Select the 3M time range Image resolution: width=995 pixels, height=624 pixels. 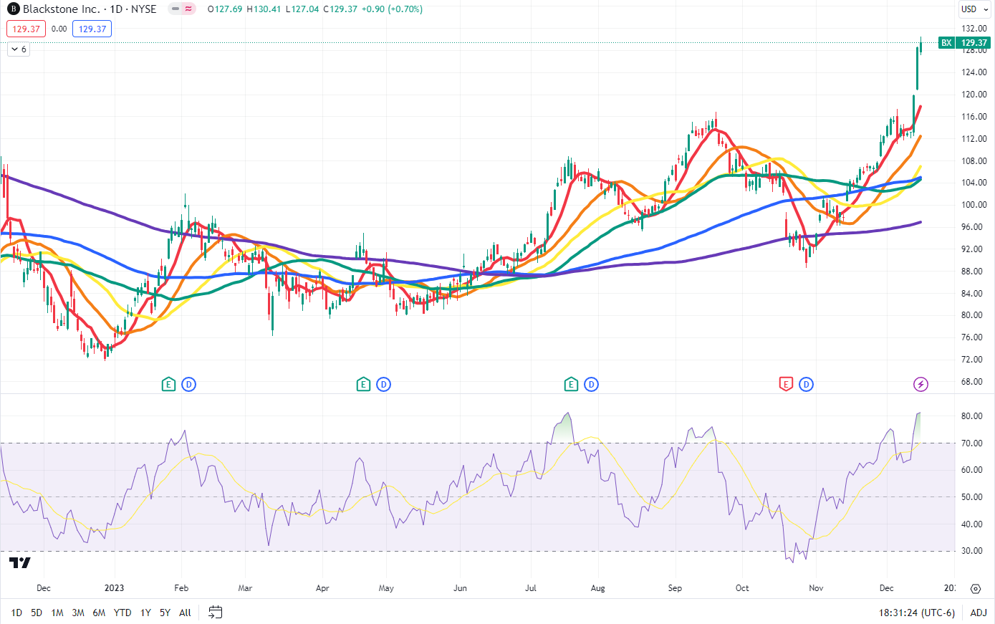point(78,613)
